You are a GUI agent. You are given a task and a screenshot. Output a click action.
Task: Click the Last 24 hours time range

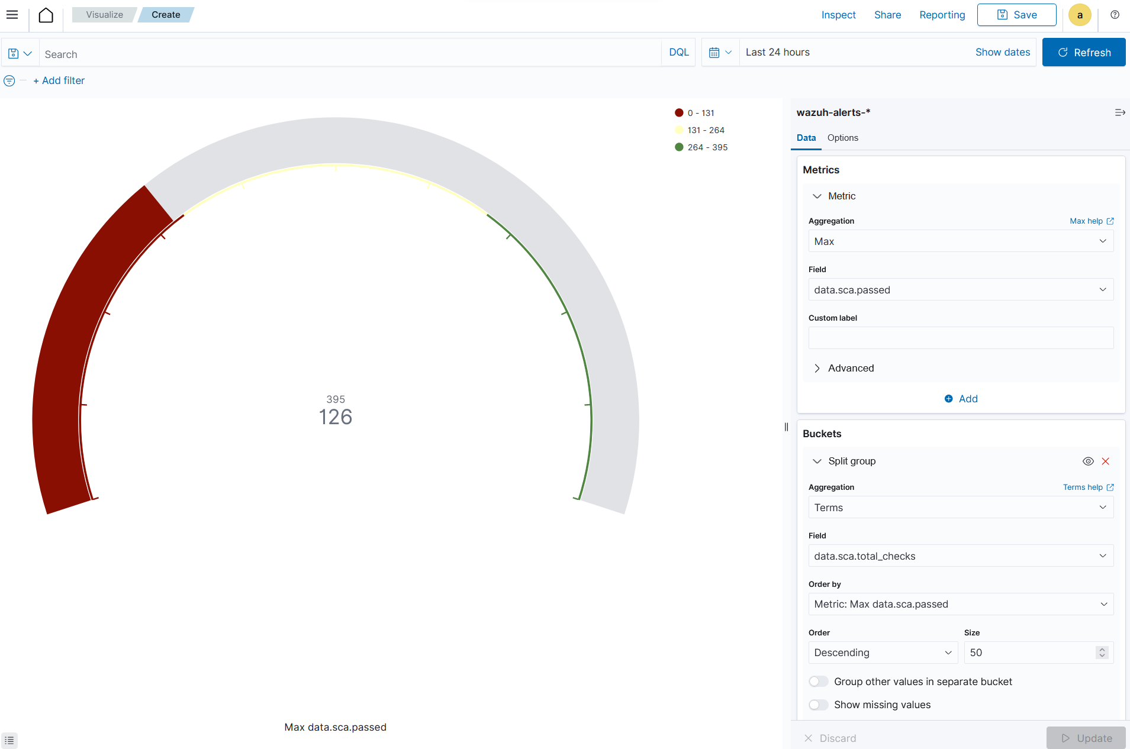pyautogui.click(x=777, y=52)
